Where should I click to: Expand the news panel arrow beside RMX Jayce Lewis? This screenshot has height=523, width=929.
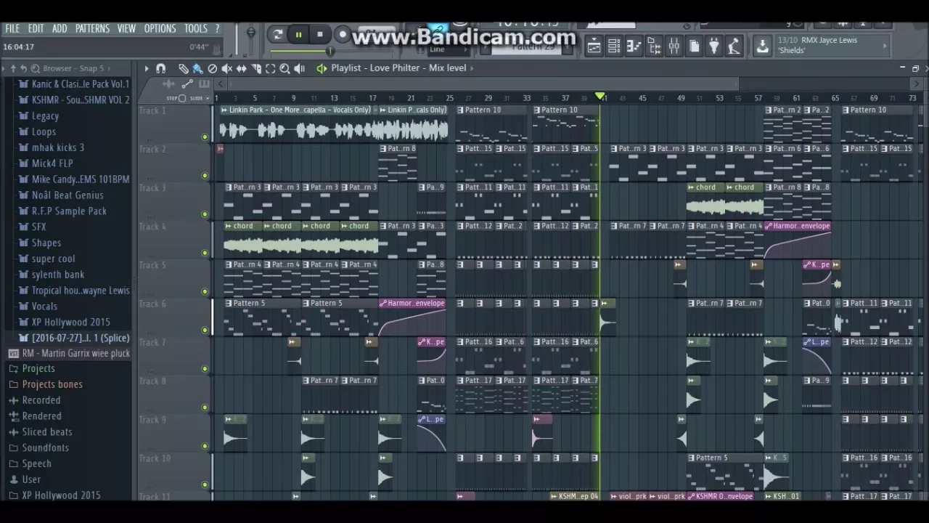(x=884, y=46)
